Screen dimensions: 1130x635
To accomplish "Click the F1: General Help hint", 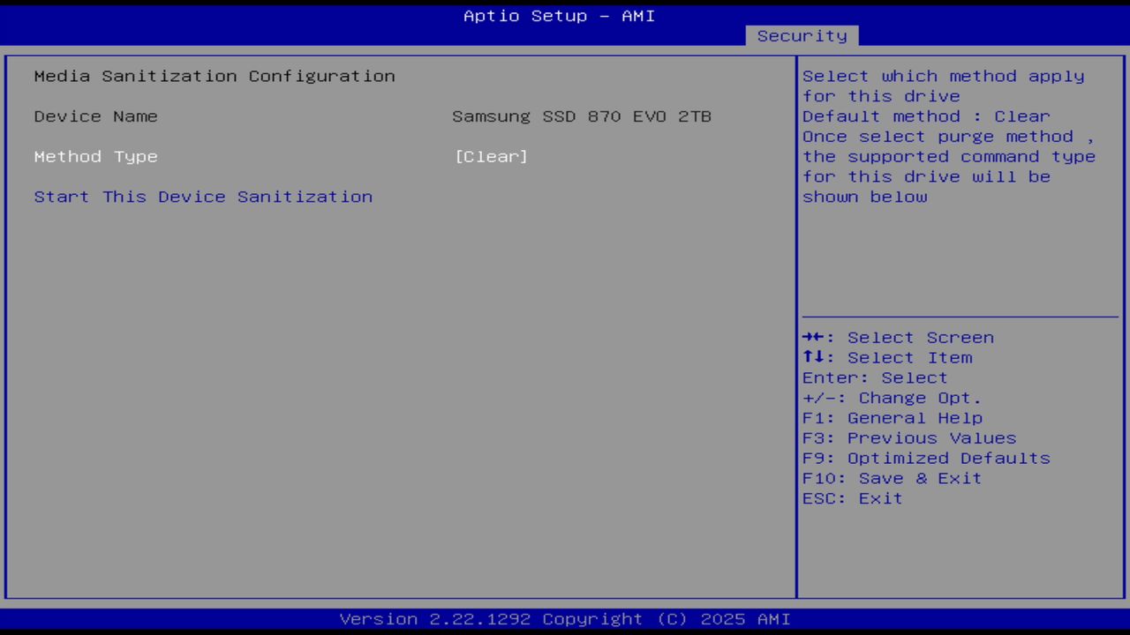I will click(893, 418).
